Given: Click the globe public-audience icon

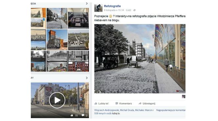Looking at the screenshot, I should pyautogui.click(x=134, y=10).
